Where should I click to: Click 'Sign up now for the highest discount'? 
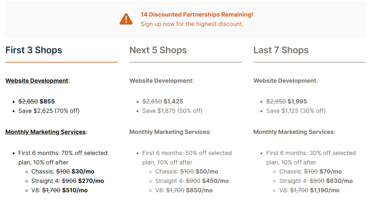(192, 24)
